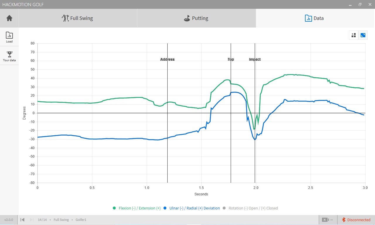
Task: Switch to grid view layout icon
Action: (354, 35)
